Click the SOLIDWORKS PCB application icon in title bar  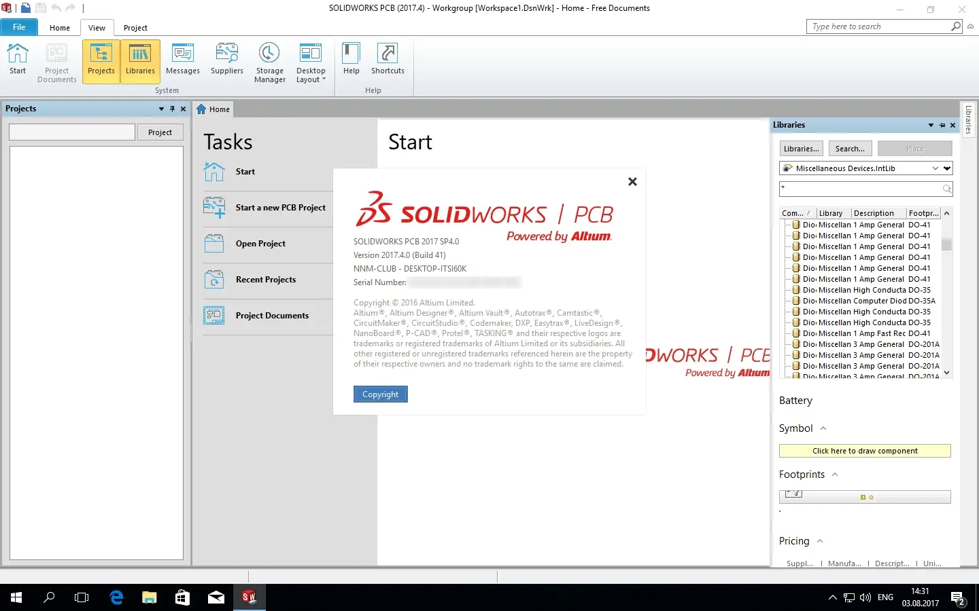coord(7,8)
